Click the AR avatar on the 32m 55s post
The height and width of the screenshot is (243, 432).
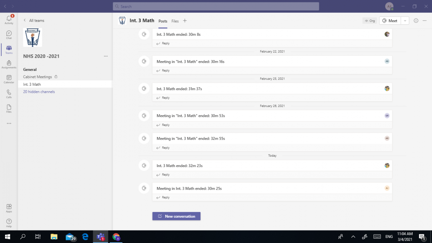point(387,138)
